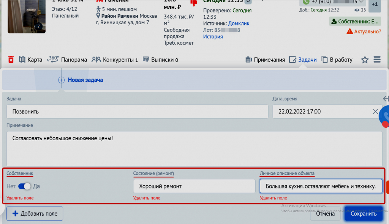Screen dimensions: 389x224
Task: Open the Карта map view
Action: (30, 60)
